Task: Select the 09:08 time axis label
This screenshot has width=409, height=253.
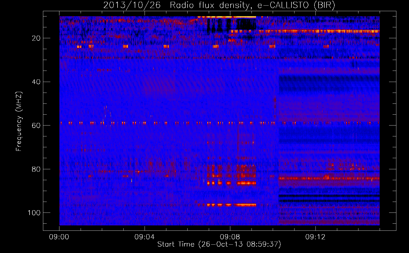Action: 230,237
